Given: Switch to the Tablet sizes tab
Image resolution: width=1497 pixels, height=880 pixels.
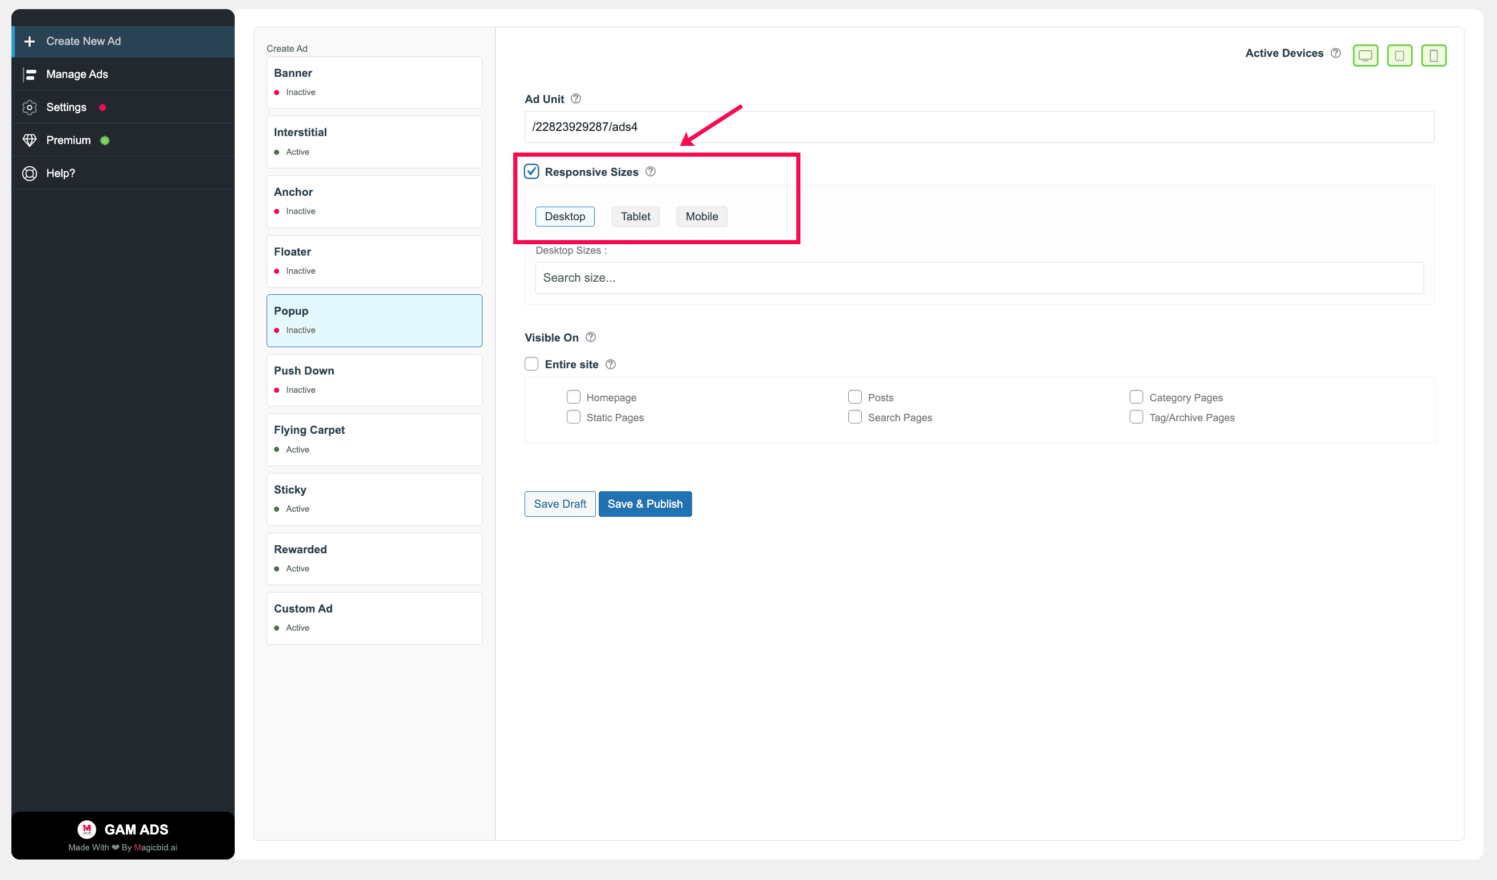Looking at the screenshot, I should tap(636, 217).
